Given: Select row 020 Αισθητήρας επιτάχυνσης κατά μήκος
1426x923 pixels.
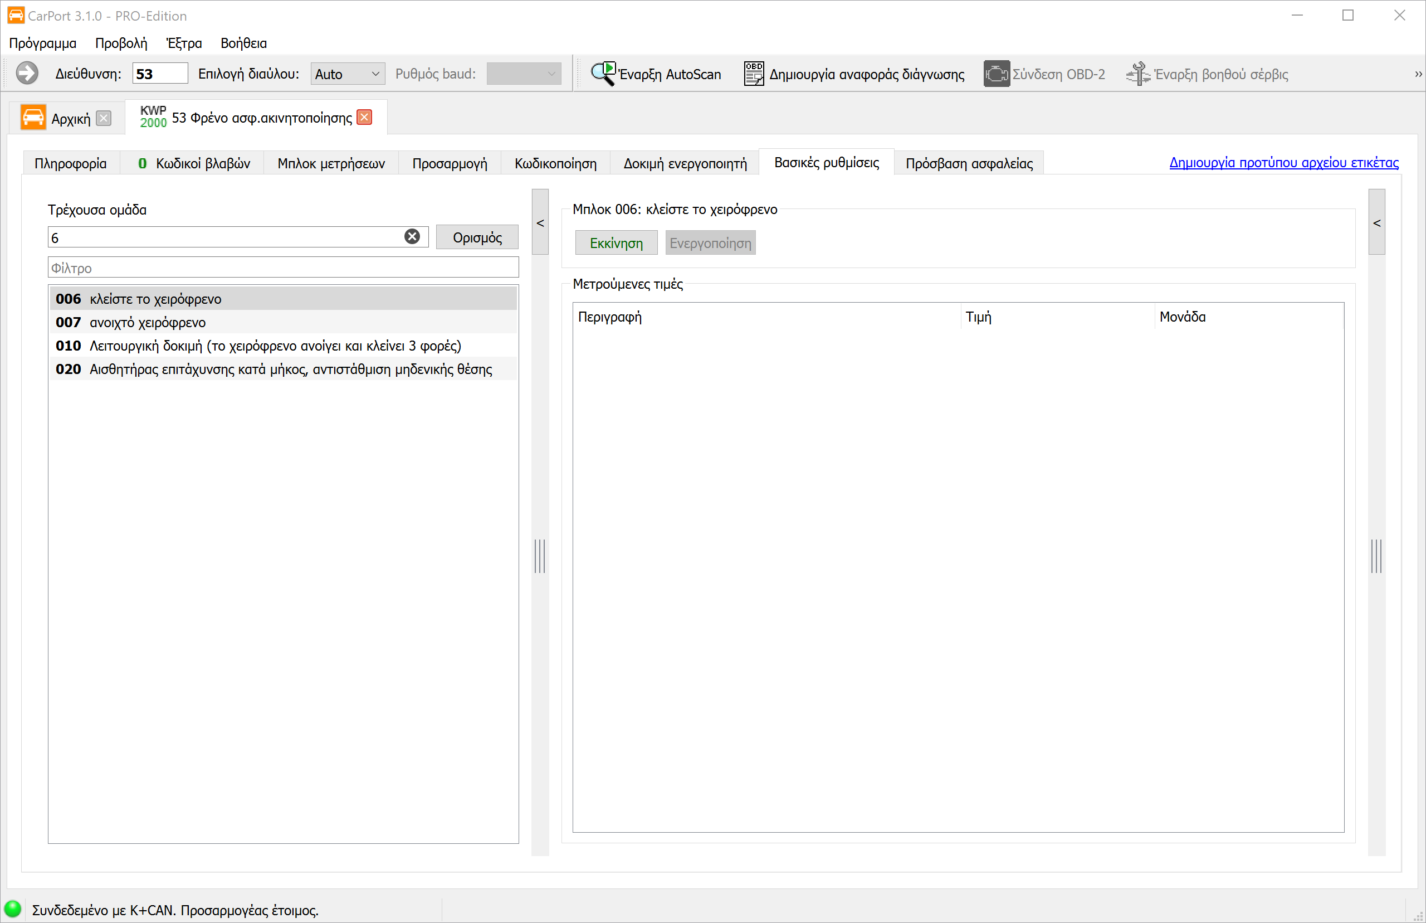Looking at the screenshot, I should coord(284,368).
